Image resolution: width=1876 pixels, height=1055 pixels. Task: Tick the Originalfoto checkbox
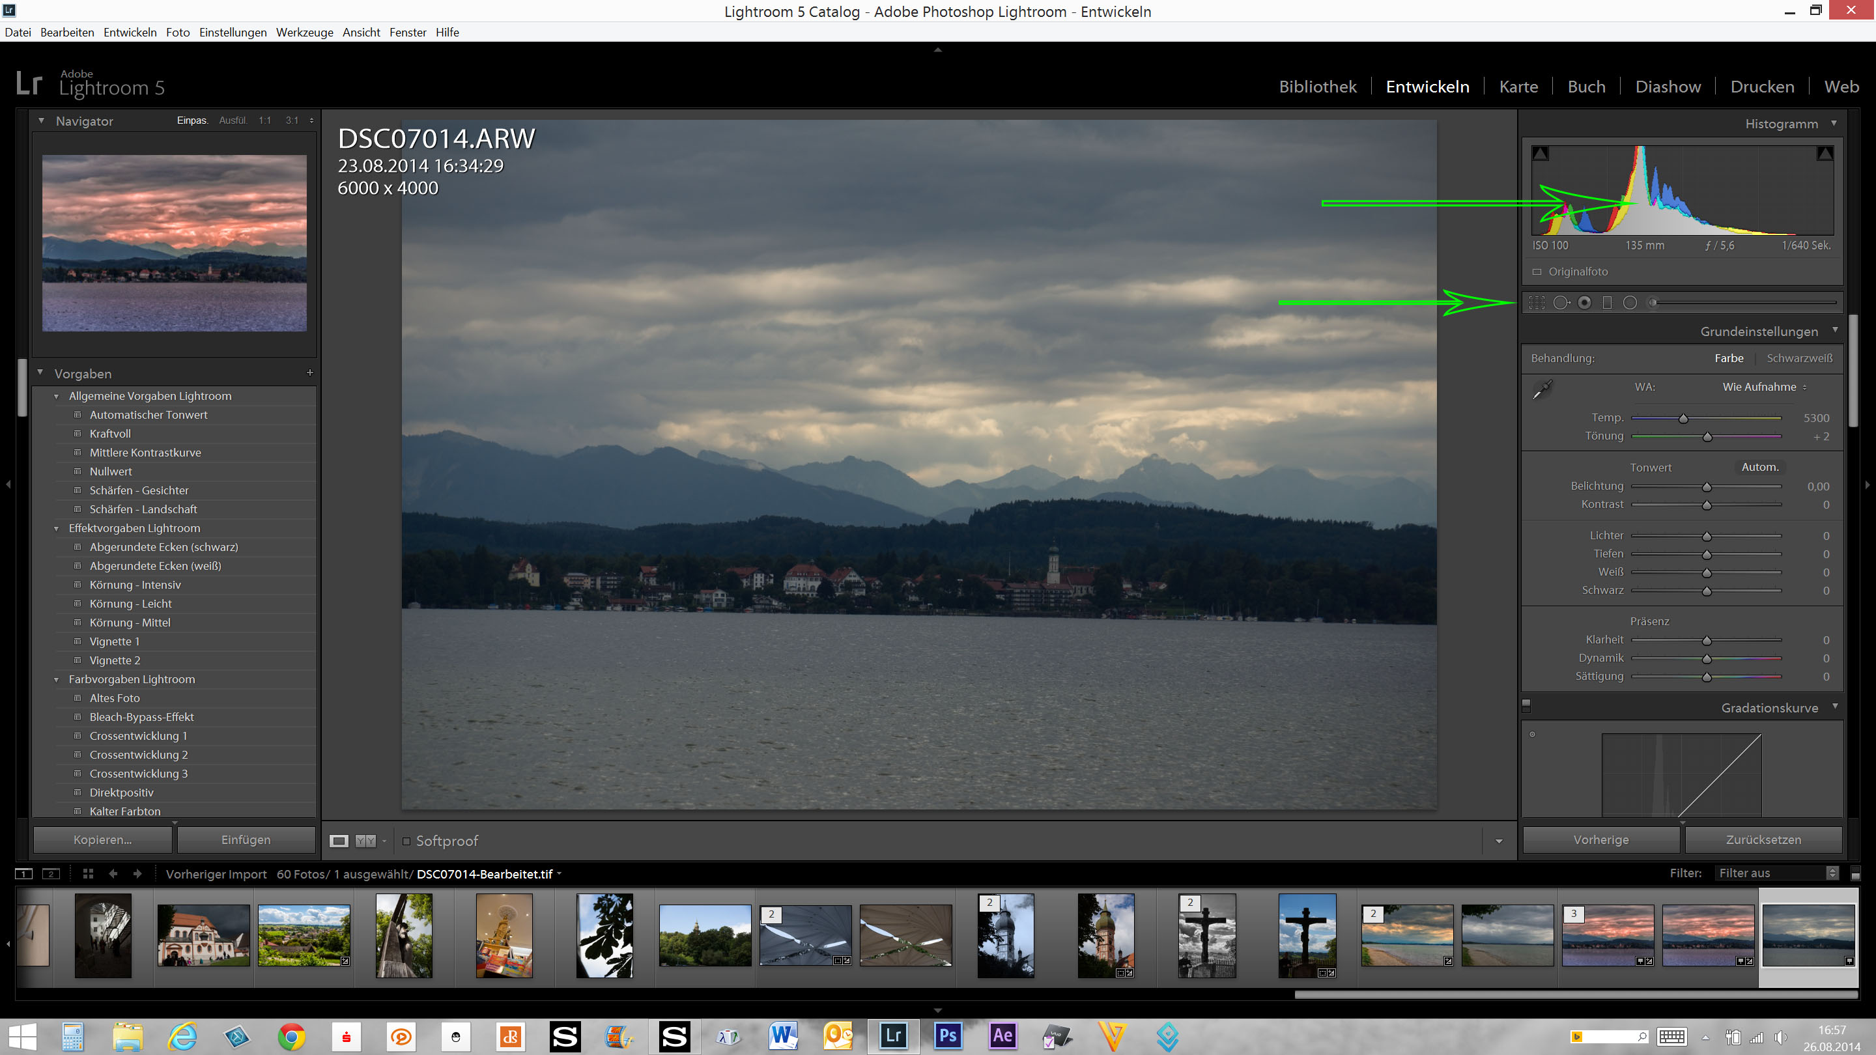(1537, 272)
